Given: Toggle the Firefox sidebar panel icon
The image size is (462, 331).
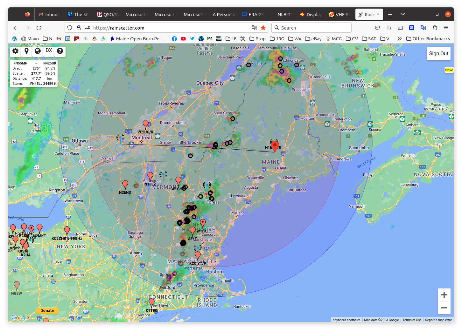Looking at the screenshot, I should (x=400, y=28).
